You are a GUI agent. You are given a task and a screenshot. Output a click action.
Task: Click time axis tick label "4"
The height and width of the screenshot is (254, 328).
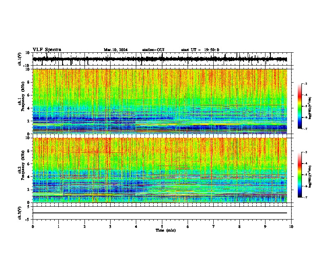tap(136, 227)
